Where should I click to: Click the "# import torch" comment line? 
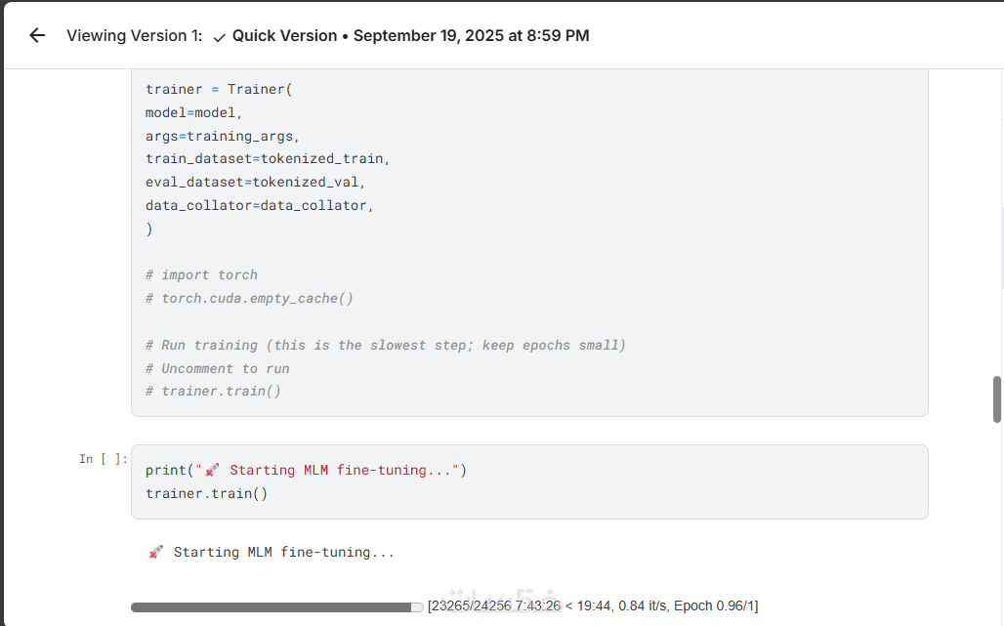201,275
